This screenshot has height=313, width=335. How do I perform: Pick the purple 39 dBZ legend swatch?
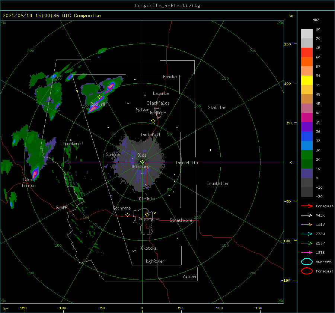point(307,127)
